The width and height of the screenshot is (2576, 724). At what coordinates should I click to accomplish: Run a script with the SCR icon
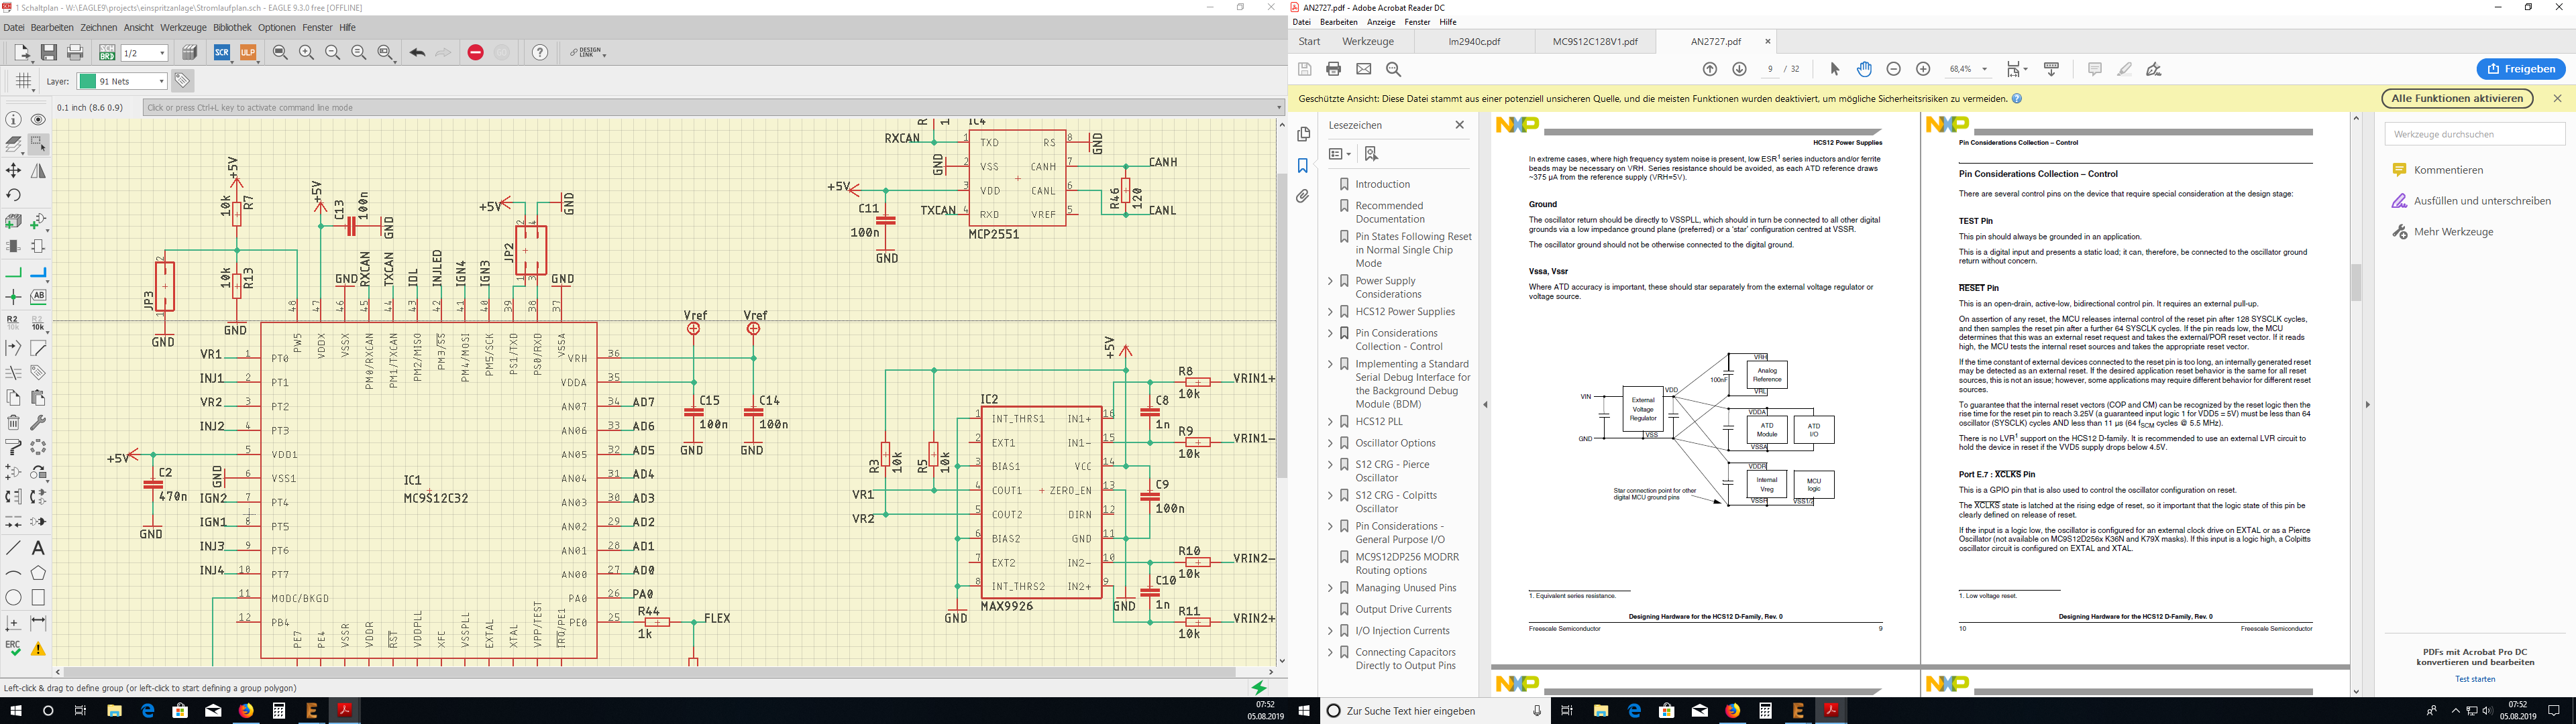222,53
